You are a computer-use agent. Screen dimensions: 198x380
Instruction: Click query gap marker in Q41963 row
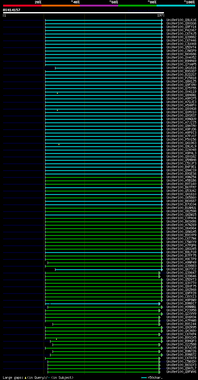point(59,144)
